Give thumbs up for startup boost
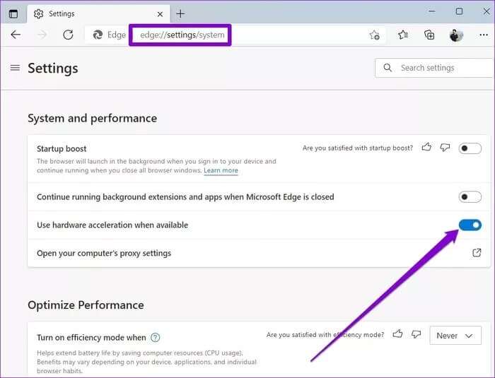The width and height of the screenshot is (495, 378). 426,147
